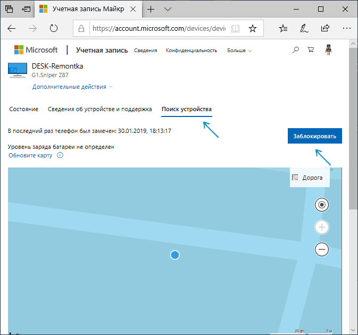
Task: Focus the address bar URL
Action: [x=159, y=29]
